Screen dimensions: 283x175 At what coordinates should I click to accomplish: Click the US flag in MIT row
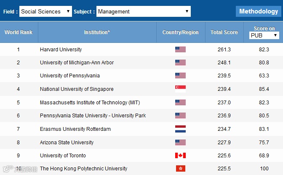tap(180, 102)
